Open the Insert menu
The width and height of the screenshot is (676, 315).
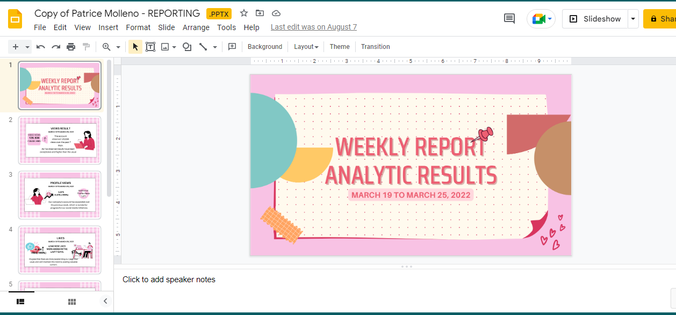point(109,27)
